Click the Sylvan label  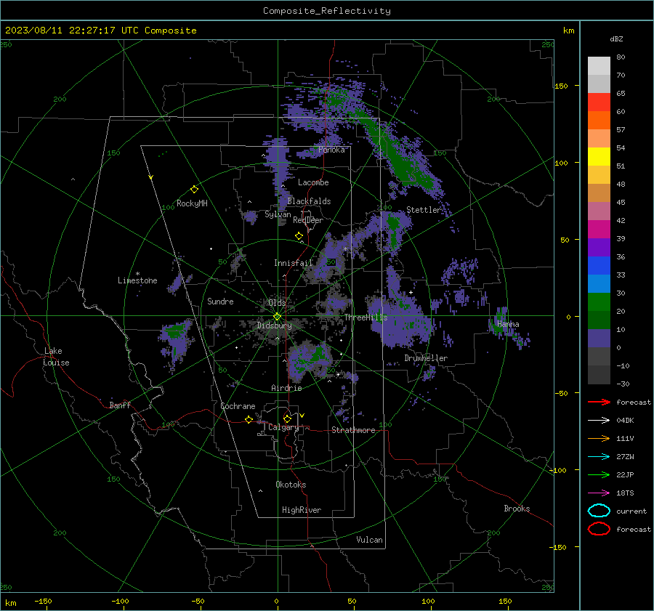278,215
